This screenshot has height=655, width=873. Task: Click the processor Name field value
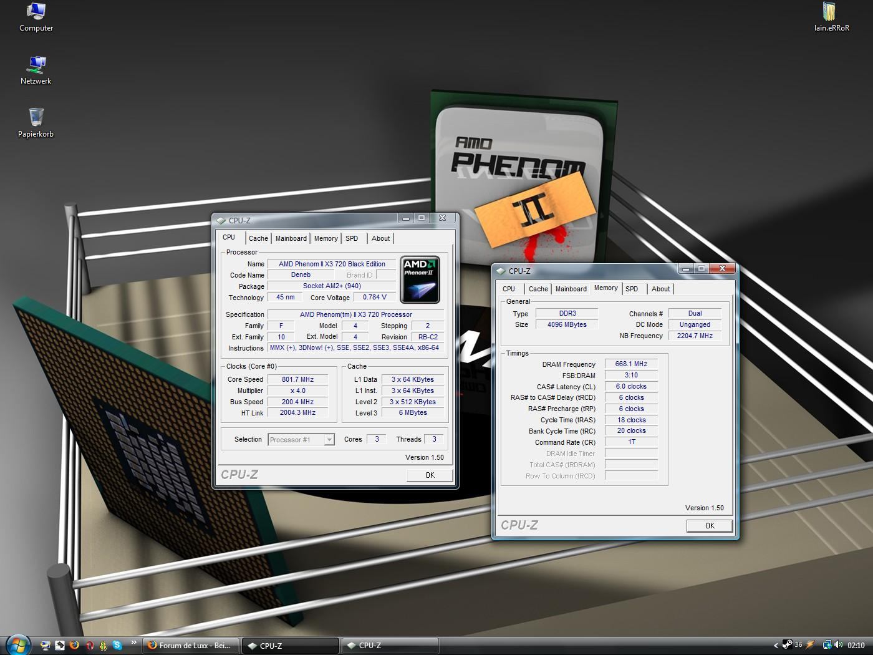click(x=332, y=264)
